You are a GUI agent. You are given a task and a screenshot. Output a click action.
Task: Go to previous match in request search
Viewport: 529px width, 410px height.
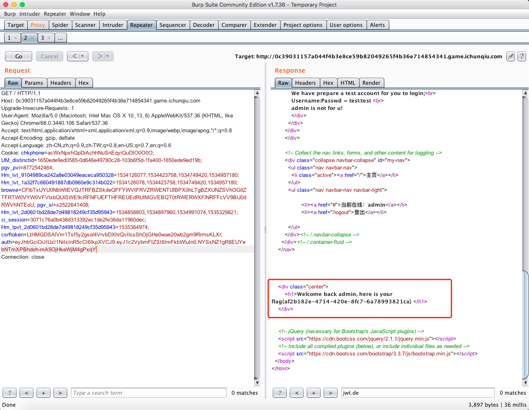[26, 393]
